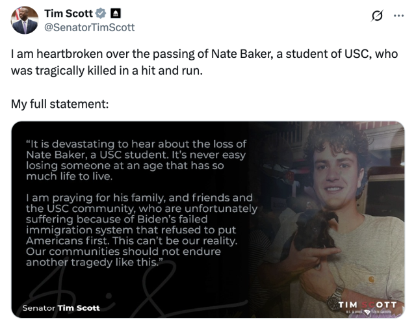The width and height of the screenshot is (416, 327).
Task: Click the quoted paragraph starting "It is devastating"
Action: click(136, 160)
